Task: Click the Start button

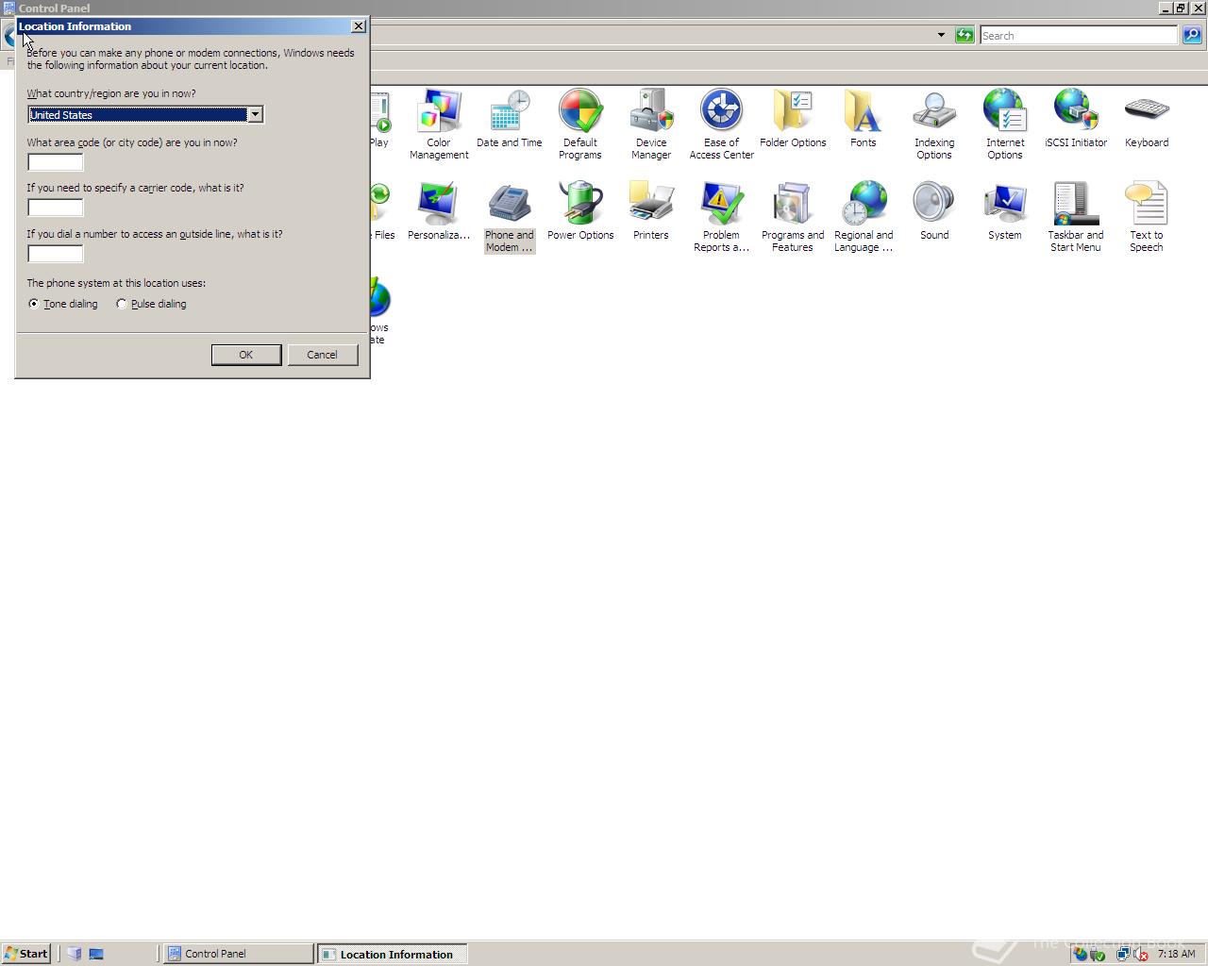Action: coord(26,954)
